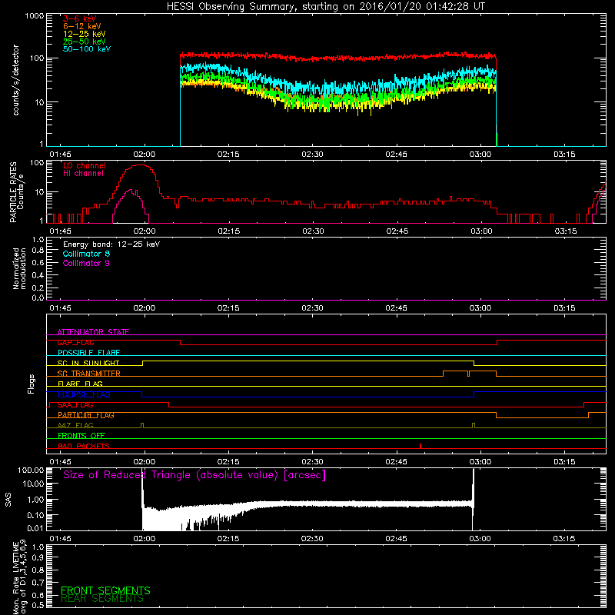Click the ECLIPSE_FLAG label

click(x=84, y=394)
